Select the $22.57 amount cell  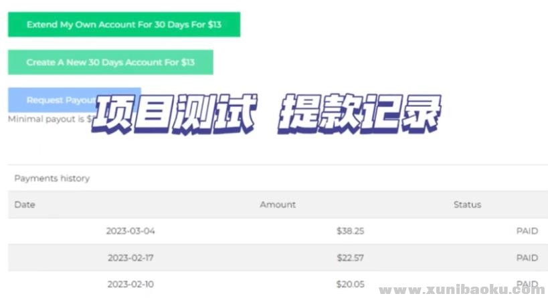pos(350,257)
